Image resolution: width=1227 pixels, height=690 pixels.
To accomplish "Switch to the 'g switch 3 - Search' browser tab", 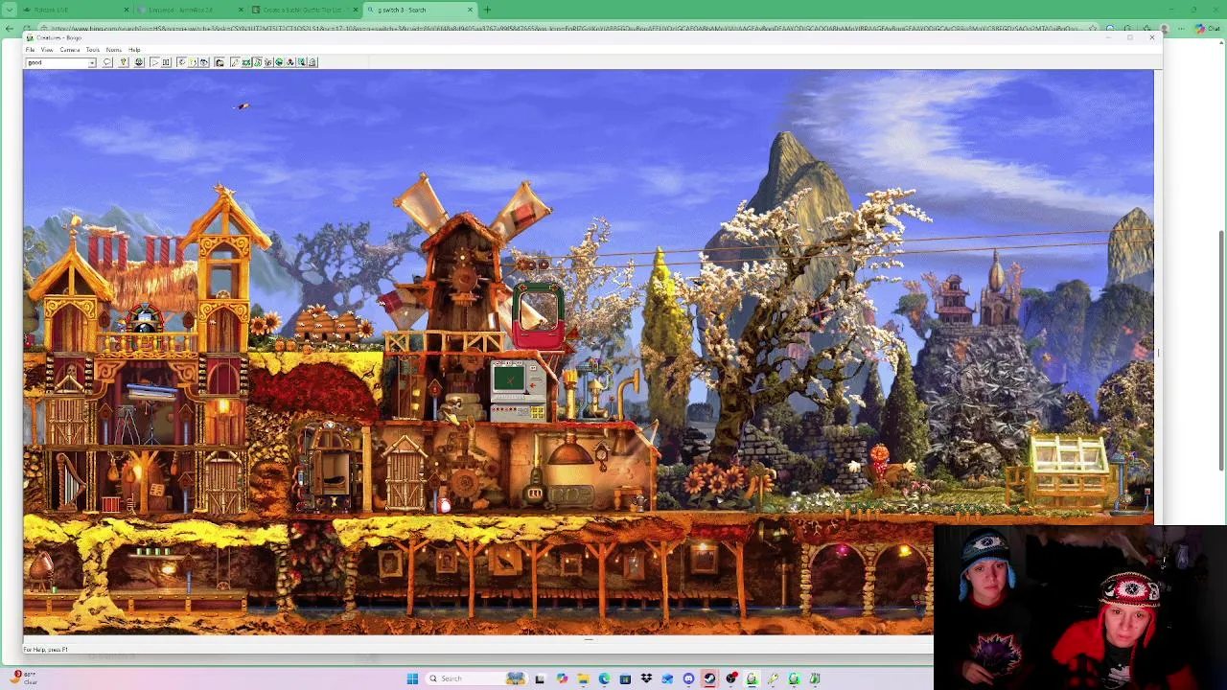I will pos(420,10).
